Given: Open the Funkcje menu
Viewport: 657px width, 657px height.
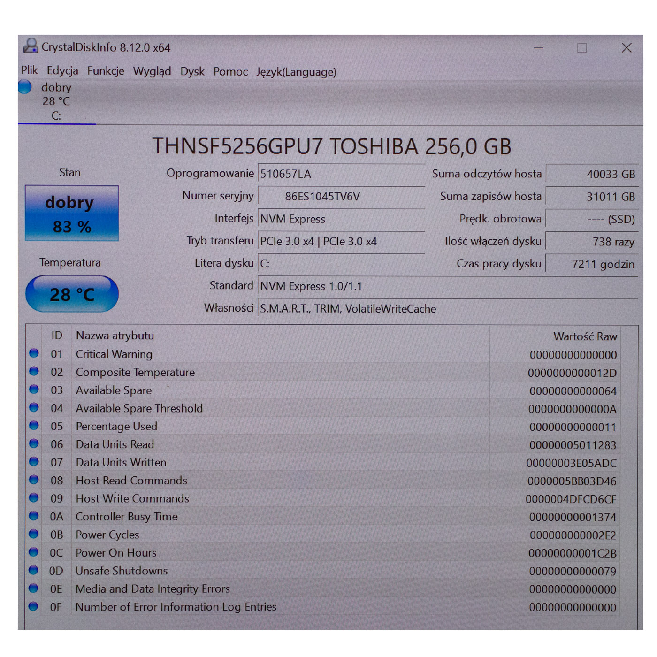Looking at the screenshot, I should pos(106,71).
